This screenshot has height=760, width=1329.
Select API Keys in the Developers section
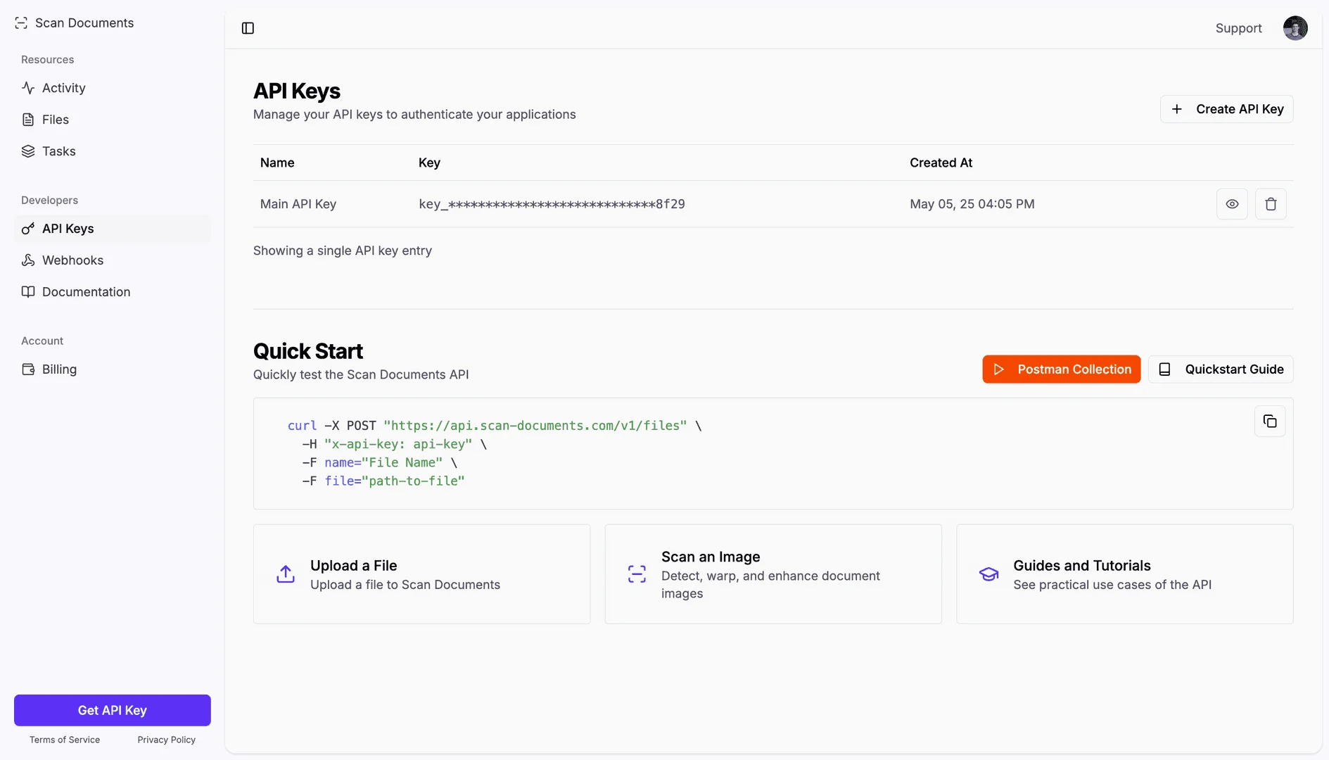pyautogui.click(x=68, y=228)
